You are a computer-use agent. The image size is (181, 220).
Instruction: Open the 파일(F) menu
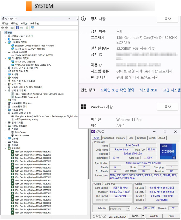point(5,23)
